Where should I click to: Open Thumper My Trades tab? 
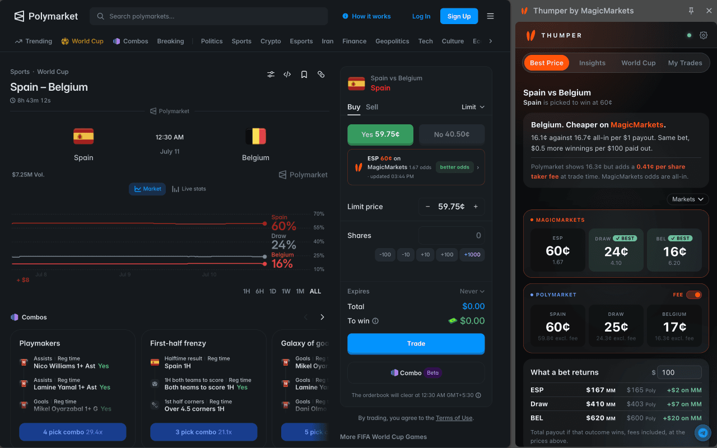[x=685, y=63]
